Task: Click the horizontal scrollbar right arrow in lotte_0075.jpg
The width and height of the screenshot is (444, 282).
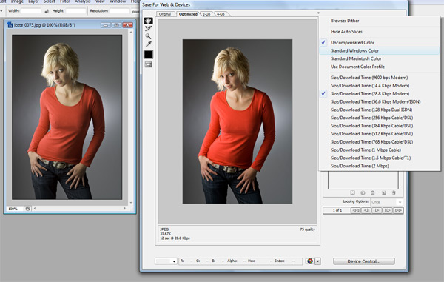Action: pos(125,209)
